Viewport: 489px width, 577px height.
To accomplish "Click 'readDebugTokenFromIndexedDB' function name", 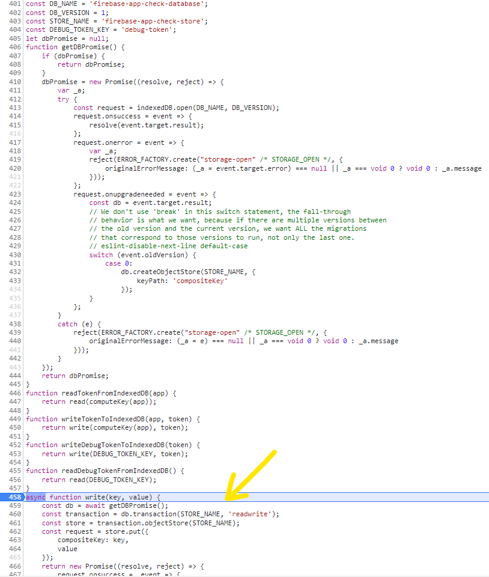I will 115,471.
